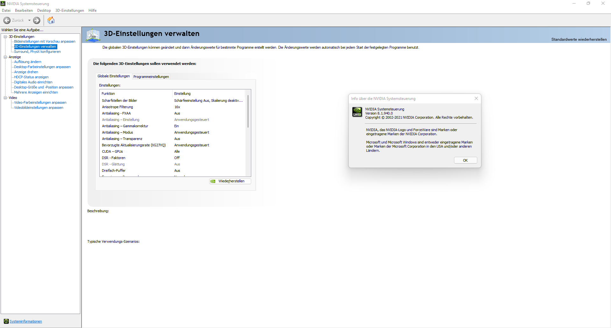
Task: Click the NVIDIA app icon in the title bar
Action: tap(3, 3)
